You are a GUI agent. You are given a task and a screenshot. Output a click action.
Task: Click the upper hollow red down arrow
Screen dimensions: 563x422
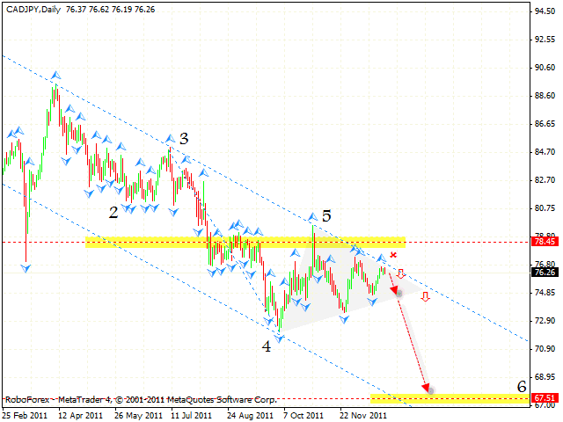(400, 275)
